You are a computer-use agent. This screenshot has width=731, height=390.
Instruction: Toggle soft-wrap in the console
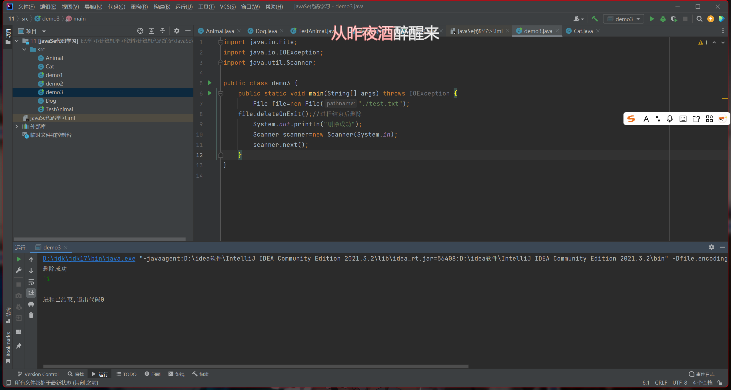click(31, 282)
